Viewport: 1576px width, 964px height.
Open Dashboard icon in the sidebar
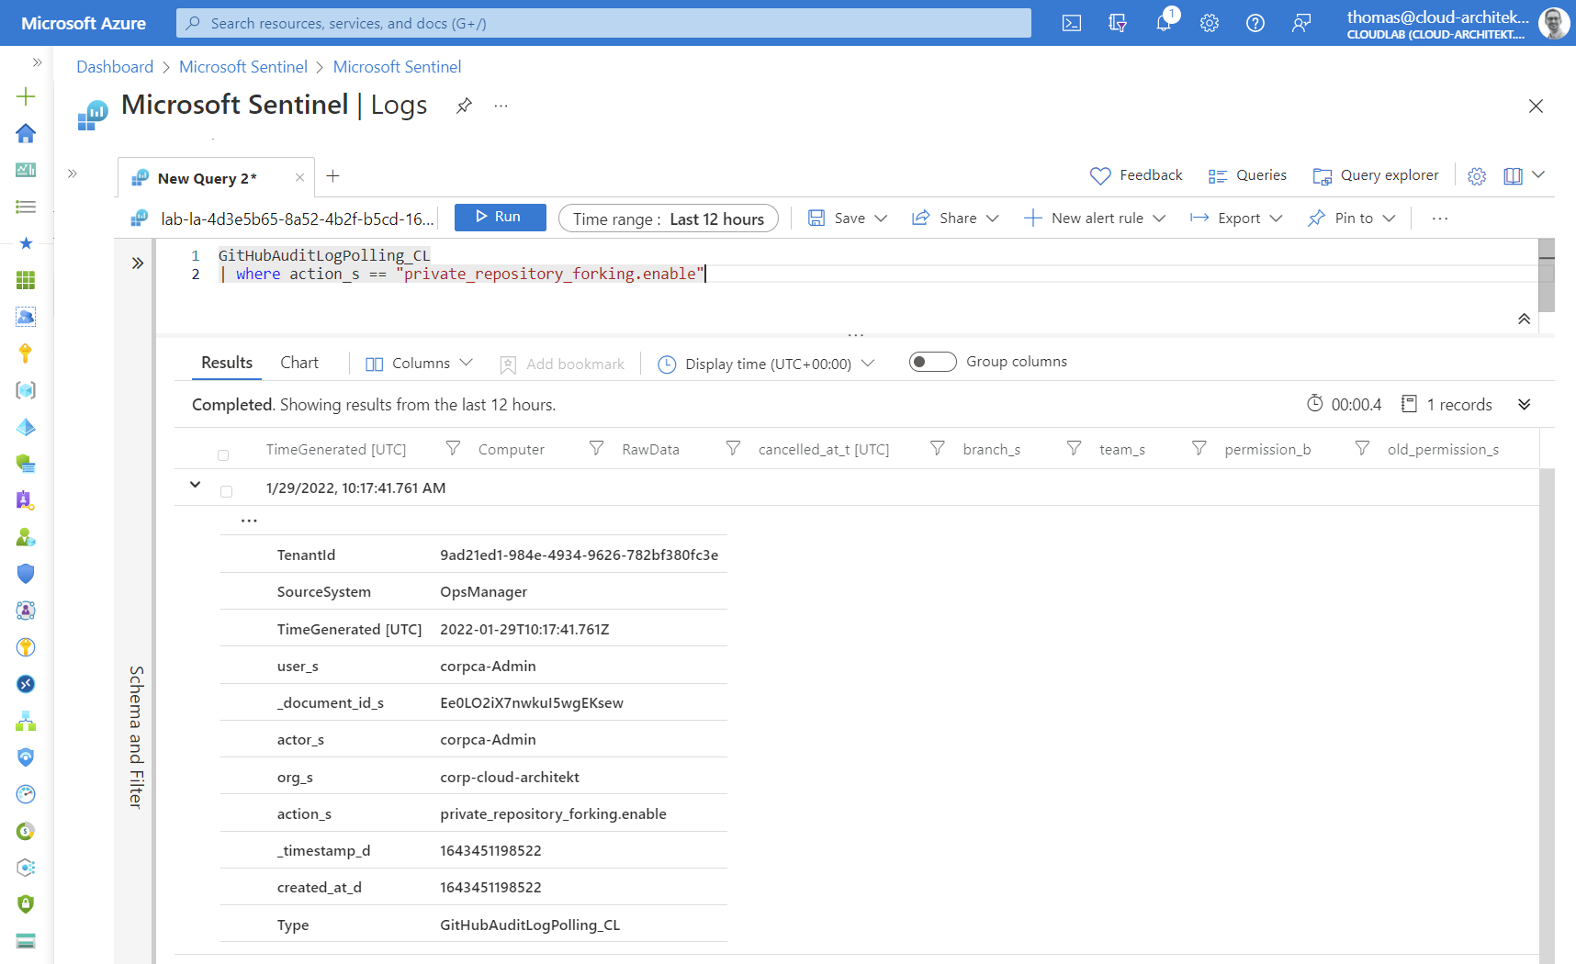coord(26,170)
